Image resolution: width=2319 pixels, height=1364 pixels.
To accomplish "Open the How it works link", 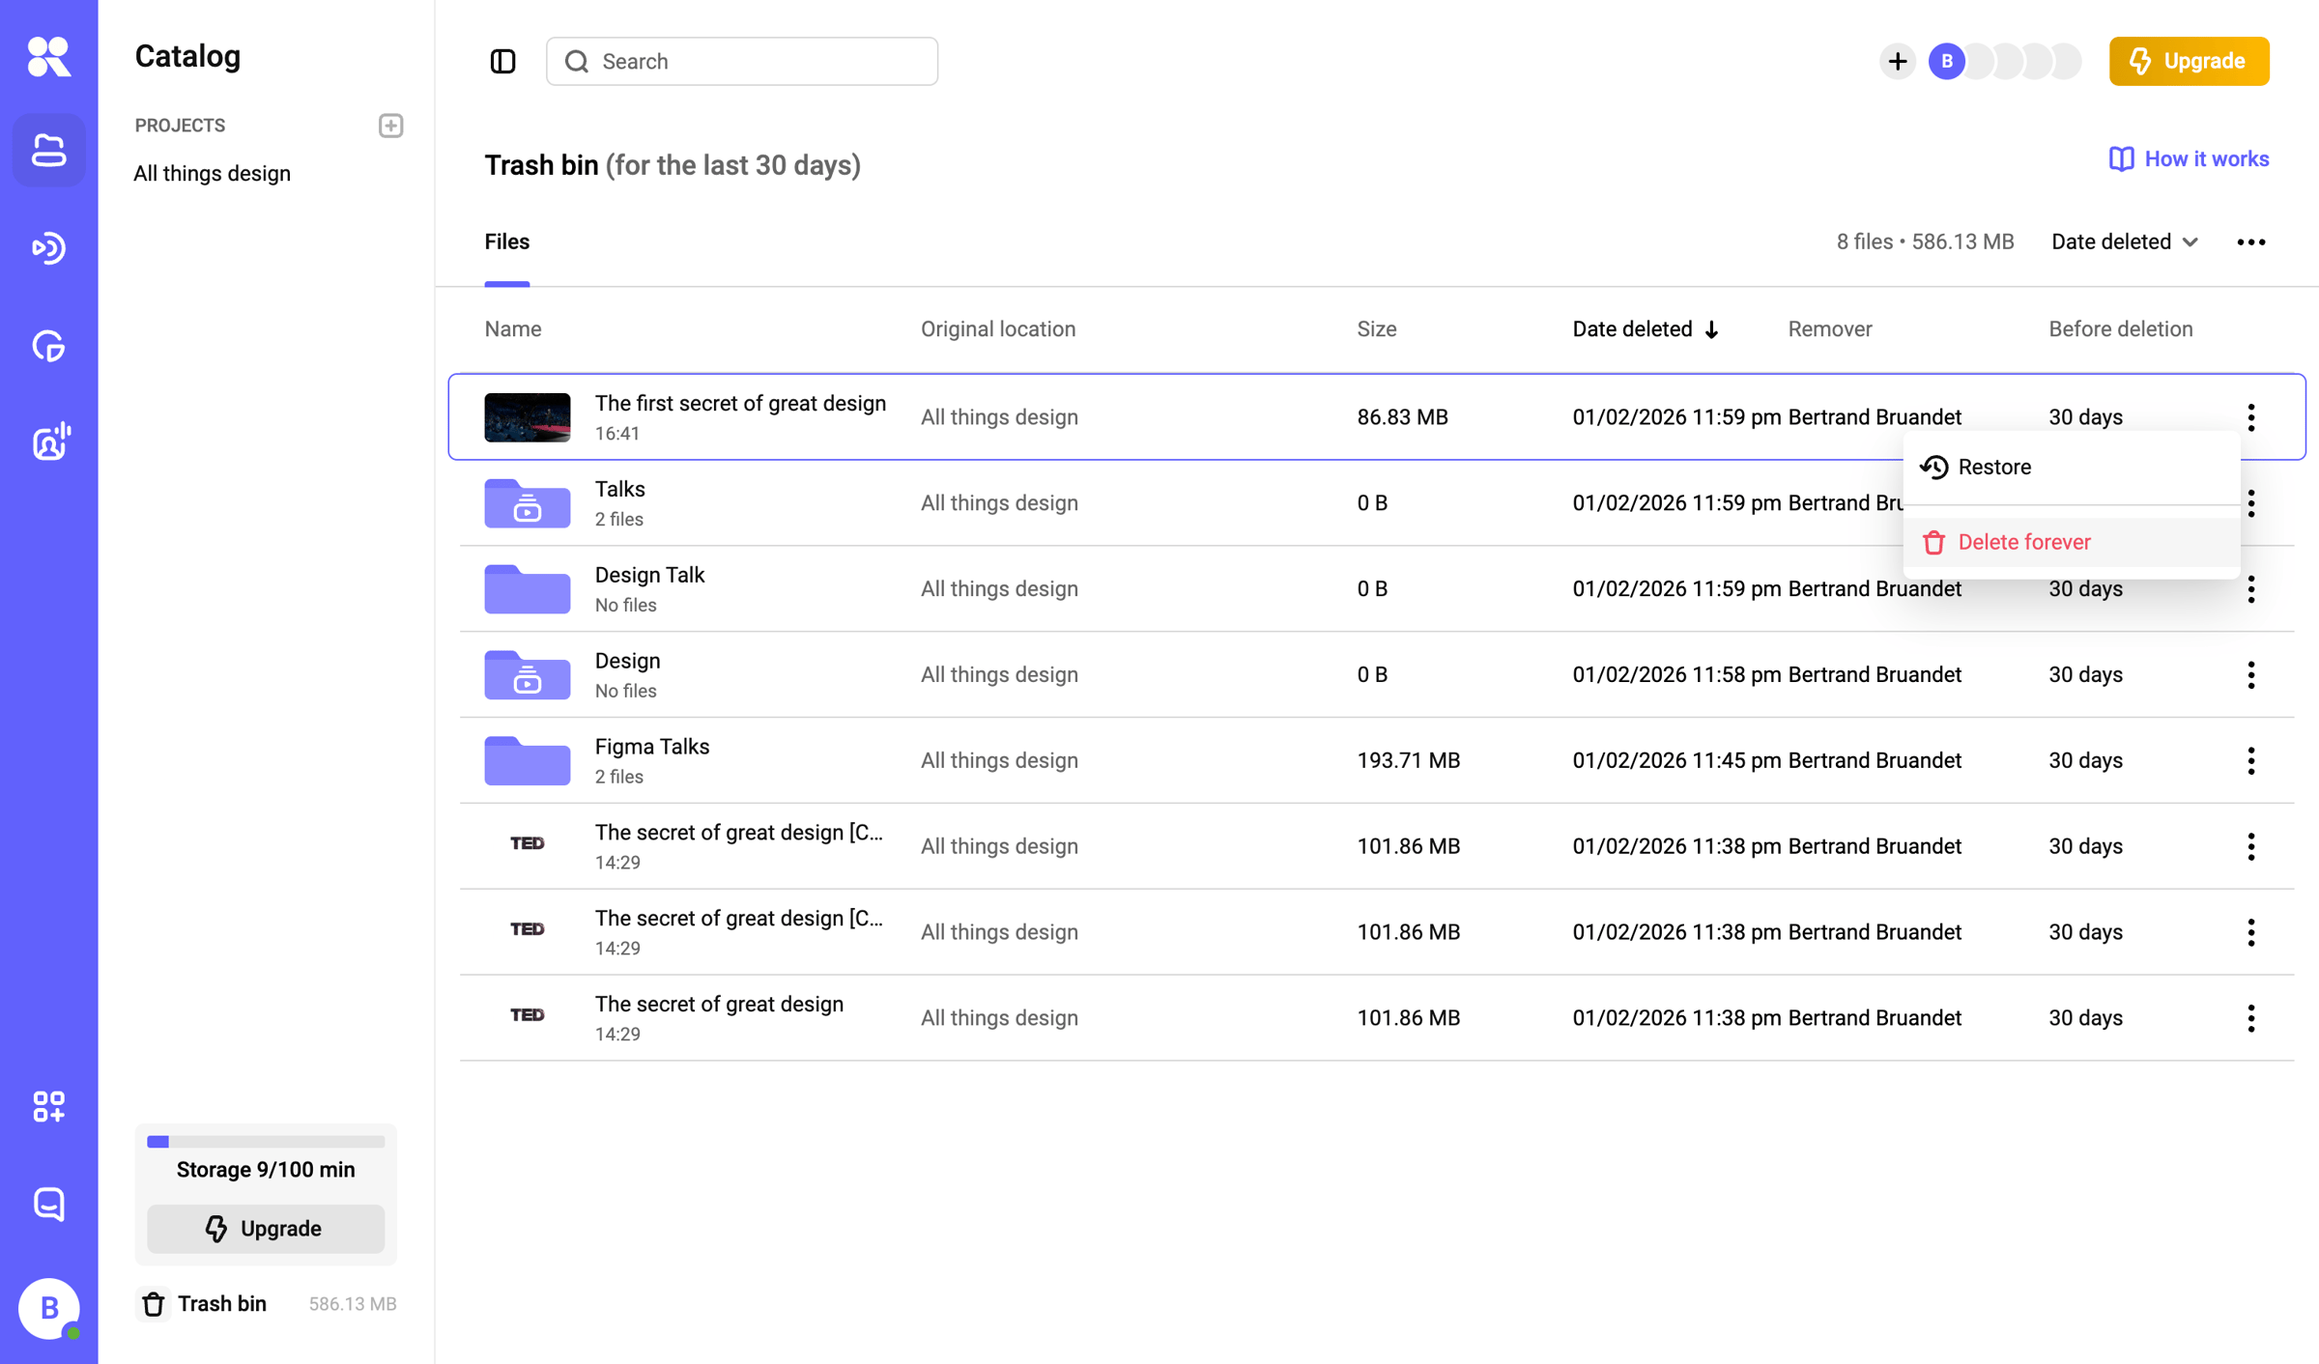I will pyautogui.click(x=2188, y=159).
